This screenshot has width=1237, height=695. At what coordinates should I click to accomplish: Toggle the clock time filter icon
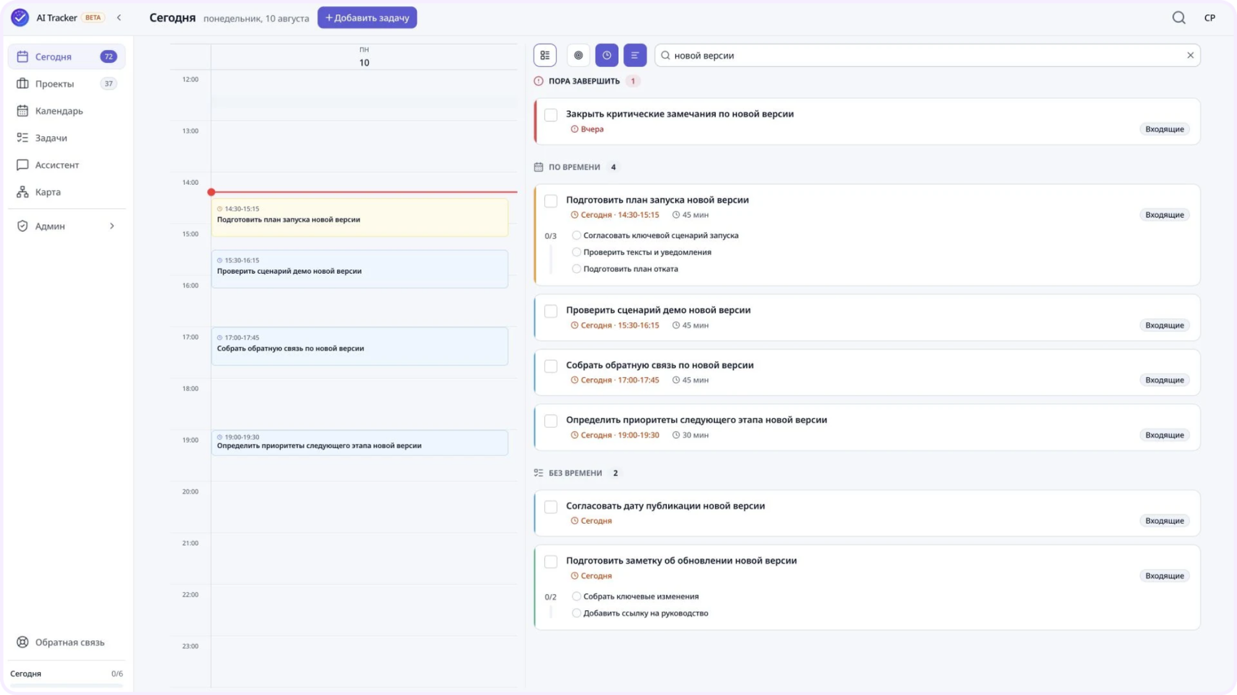point(607,55)
